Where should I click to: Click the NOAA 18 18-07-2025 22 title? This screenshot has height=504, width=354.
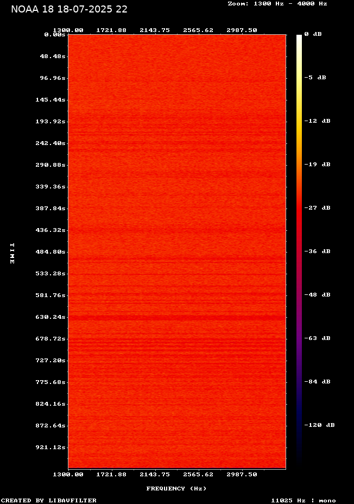click(x=69, y=9)
